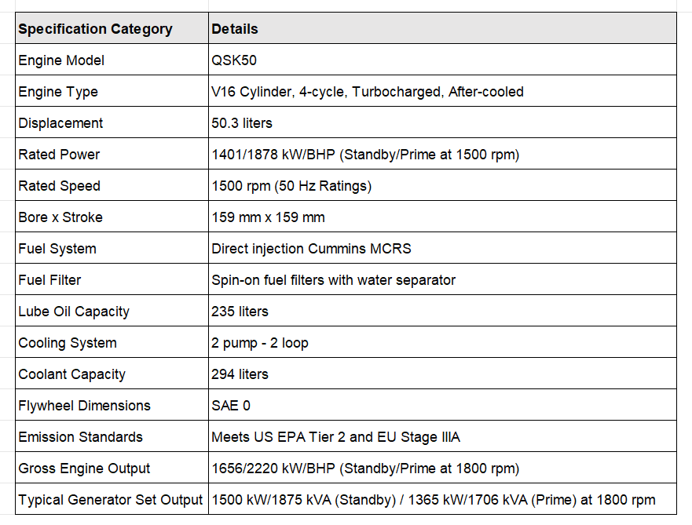692x525 pixels.
Task: Select the 'Fuel Filter' label cell
Action: 112,279
